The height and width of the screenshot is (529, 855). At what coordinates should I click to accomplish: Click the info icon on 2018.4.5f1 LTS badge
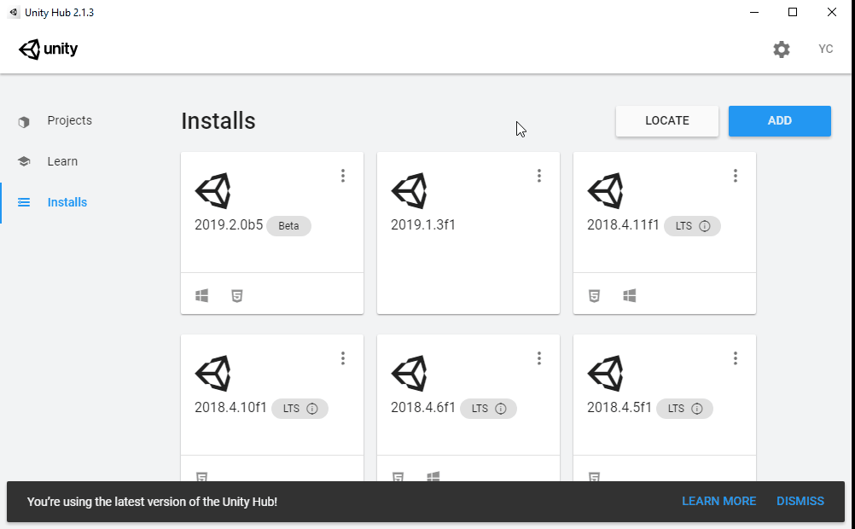click(x=697, y=409)
